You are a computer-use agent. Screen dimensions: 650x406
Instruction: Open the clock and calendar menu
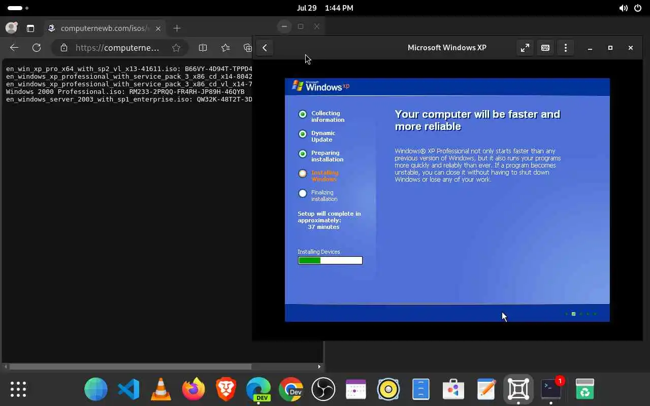pyautogui.click(x=325, y=8)
